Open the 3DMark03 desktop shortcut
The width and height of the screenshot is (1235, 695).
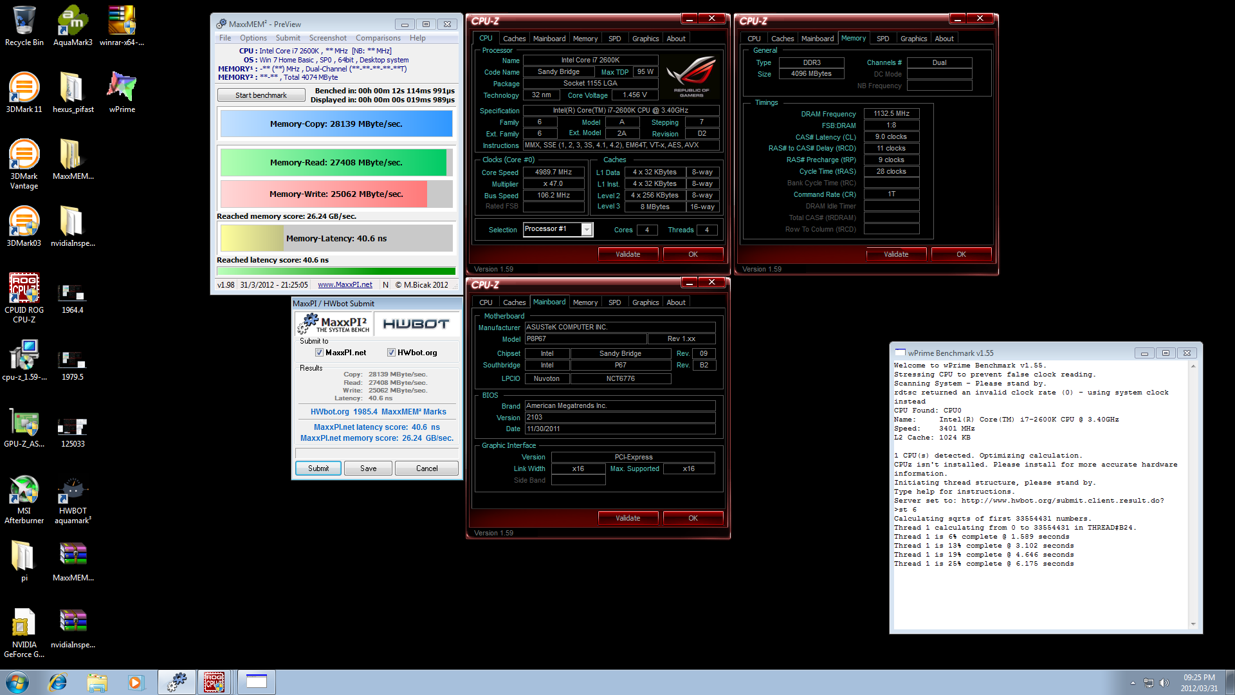24,227
